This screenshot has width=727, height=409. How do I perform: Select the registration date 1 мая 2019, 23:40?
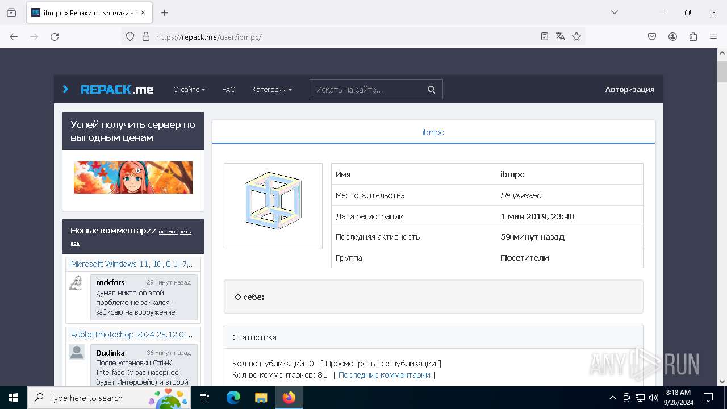point(537,216)
